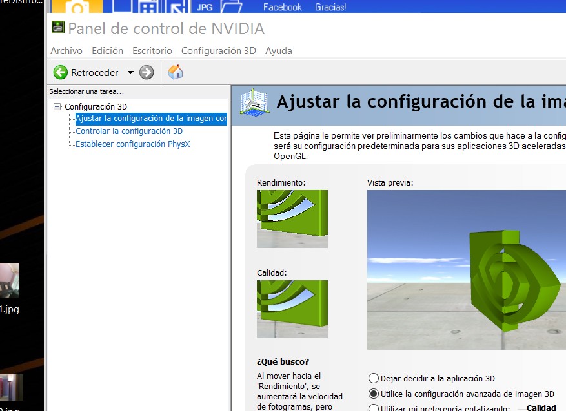Go to the Home page icon
This screenshot has height=411, width=566.
175,72
